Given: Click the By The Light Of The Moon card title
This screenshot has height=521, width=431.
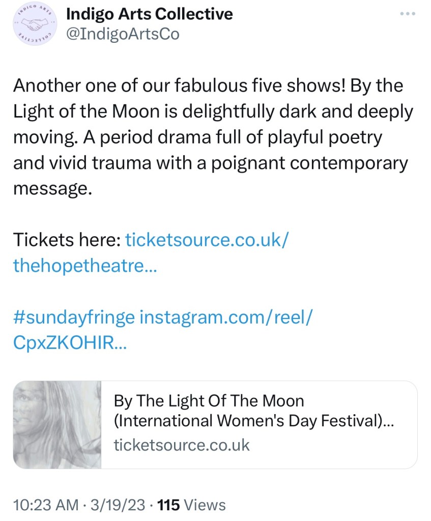Looking at the screenshot, I should (209, 401).
